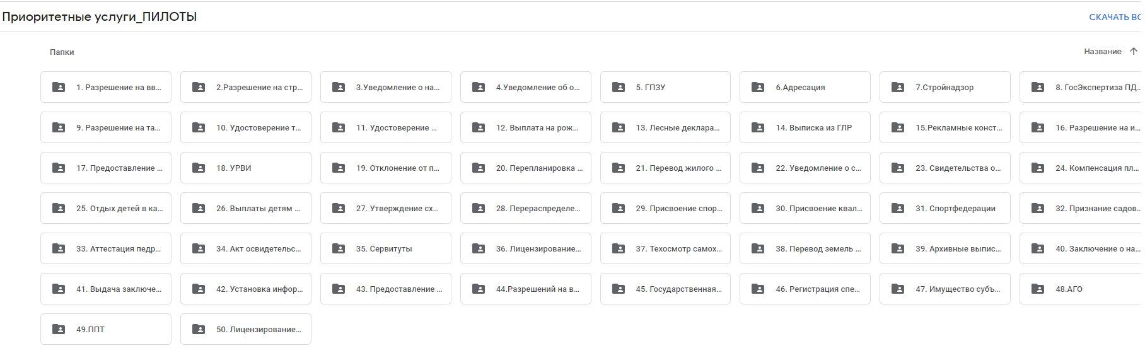Viewport: 1145px width, 353px height.
Task: Click folder icon beside 35. Сервитуты
Action: click(339, 249)
